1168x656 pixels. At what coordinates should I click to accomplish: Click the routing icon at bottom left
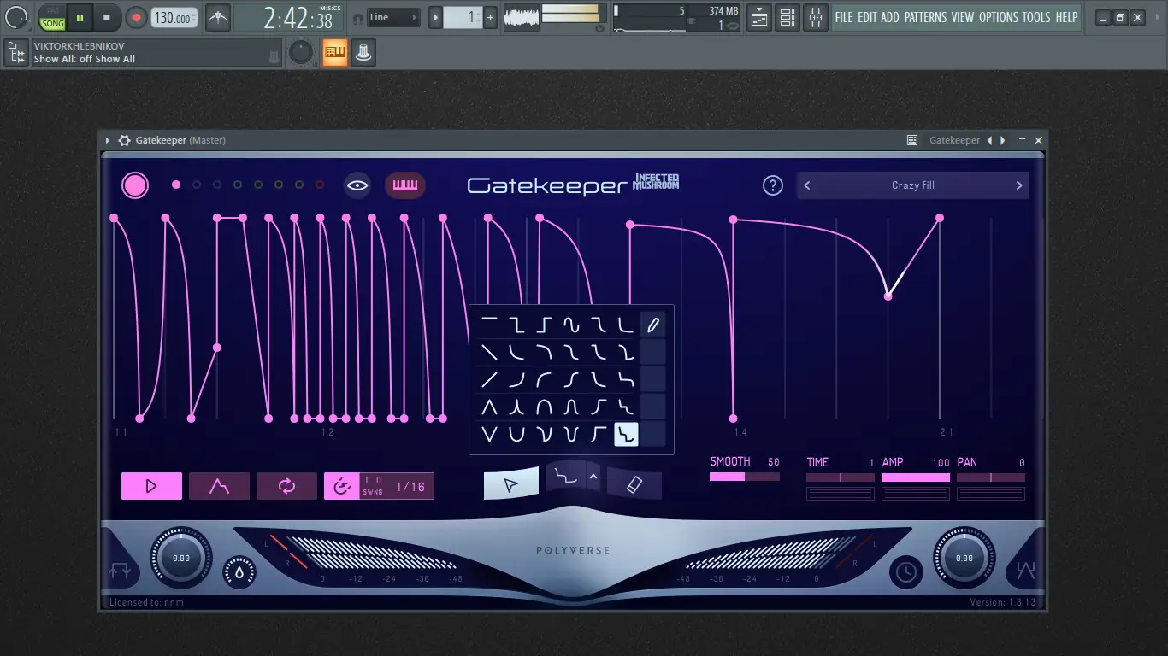pos(121,571)
